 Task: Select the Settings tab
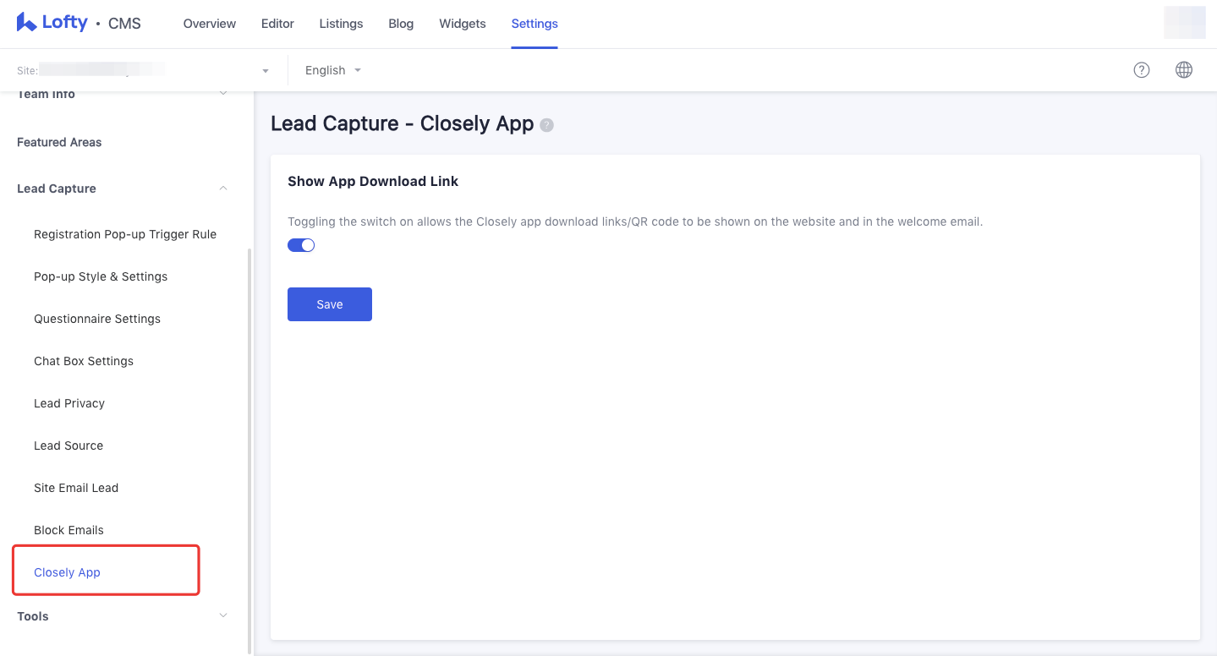(x=534, y=24)
